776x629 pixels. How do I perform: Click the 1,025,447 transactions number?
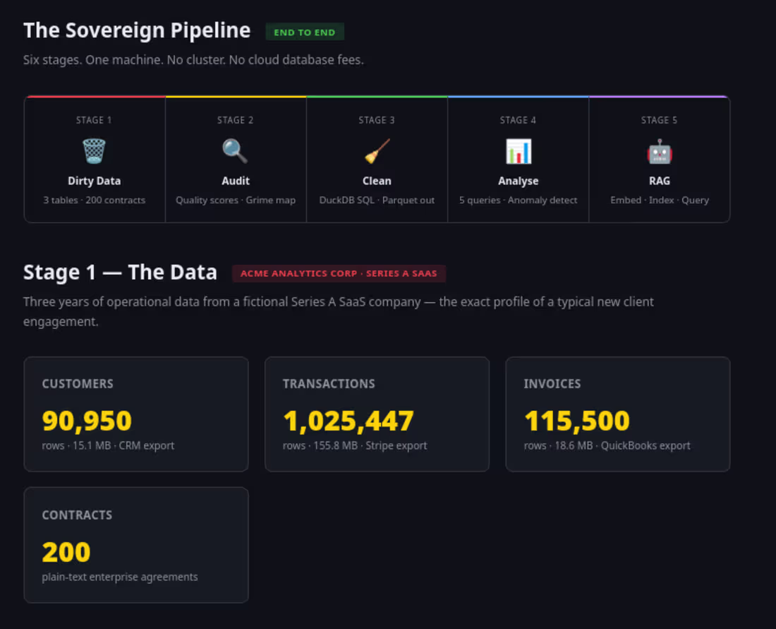348,421
